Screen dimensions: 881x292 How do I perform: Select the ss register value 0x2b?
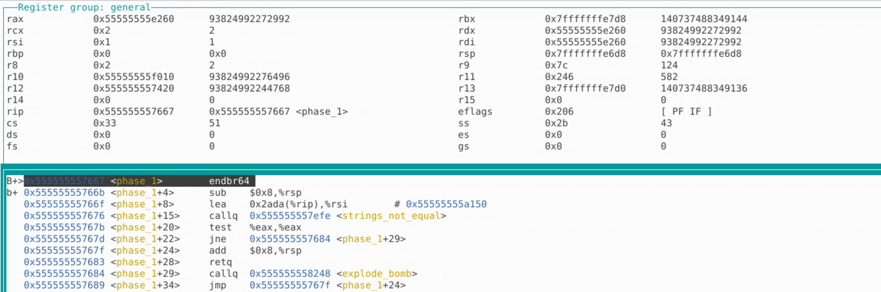point(556,123)
